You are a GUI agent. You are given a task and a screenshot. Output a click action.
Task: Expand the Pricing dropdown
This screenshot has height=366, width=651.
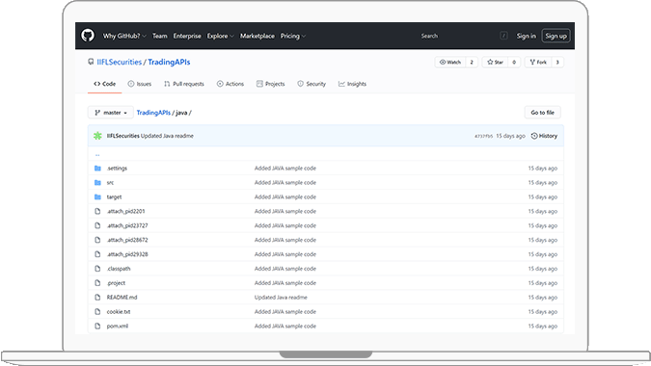292,36
